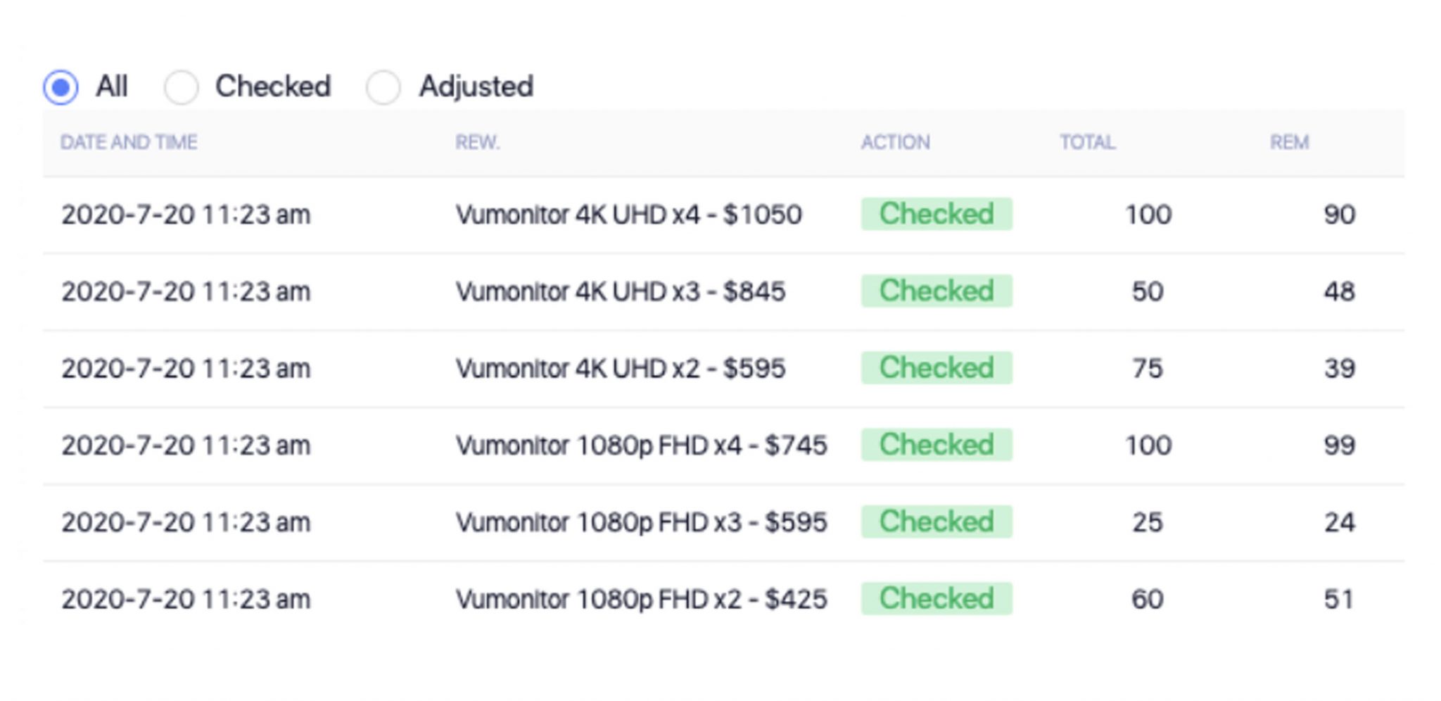Click Checked badge for 1080p FHD x2 row

(937, 598)
